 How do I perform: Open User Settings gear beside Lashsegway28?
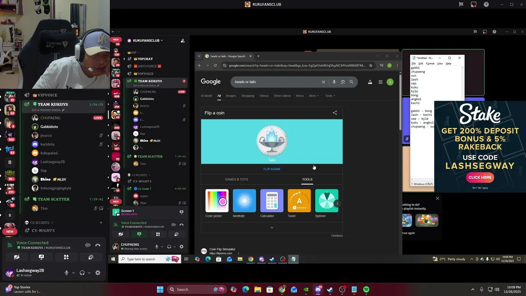point(98,273)
